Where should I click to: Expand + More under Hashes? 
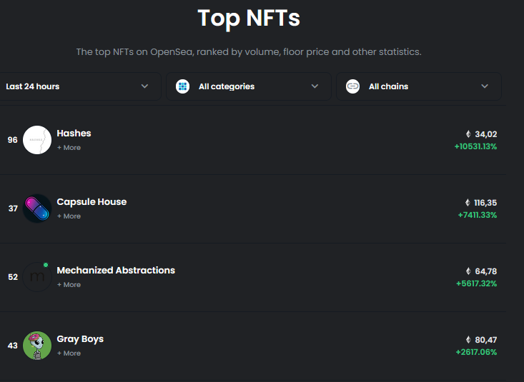(69, 148)
